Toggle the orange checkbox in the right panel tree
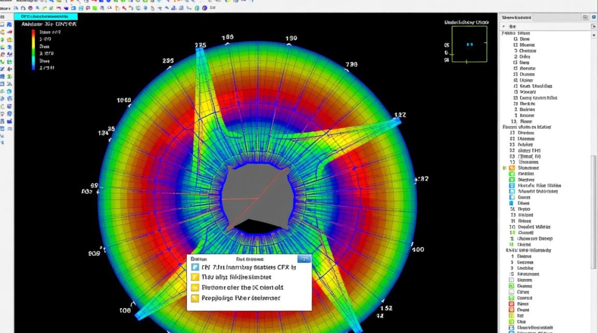 (x=512, y=168)
